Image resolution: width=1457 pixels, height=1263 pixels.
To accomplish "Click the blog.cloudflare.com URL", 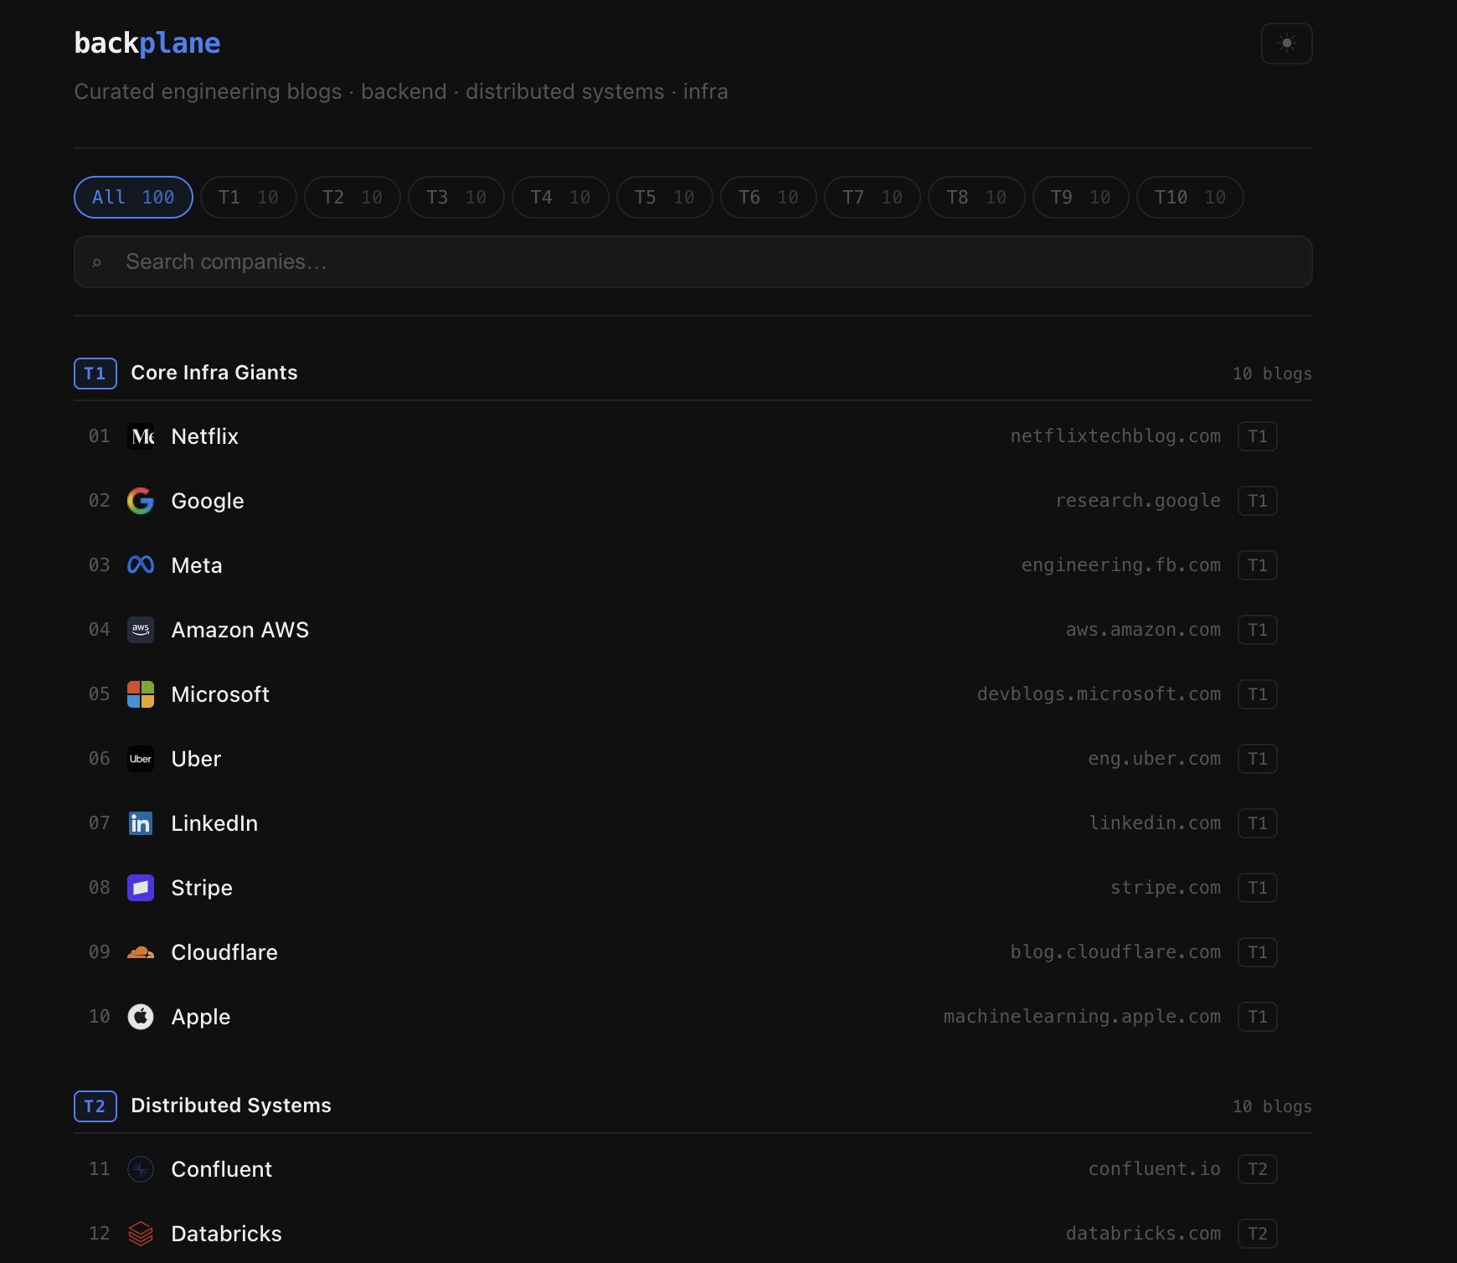I will coord(1115,952).
